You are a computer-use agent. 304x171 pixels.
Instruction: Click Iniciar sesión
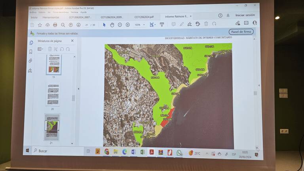[245, 15]
